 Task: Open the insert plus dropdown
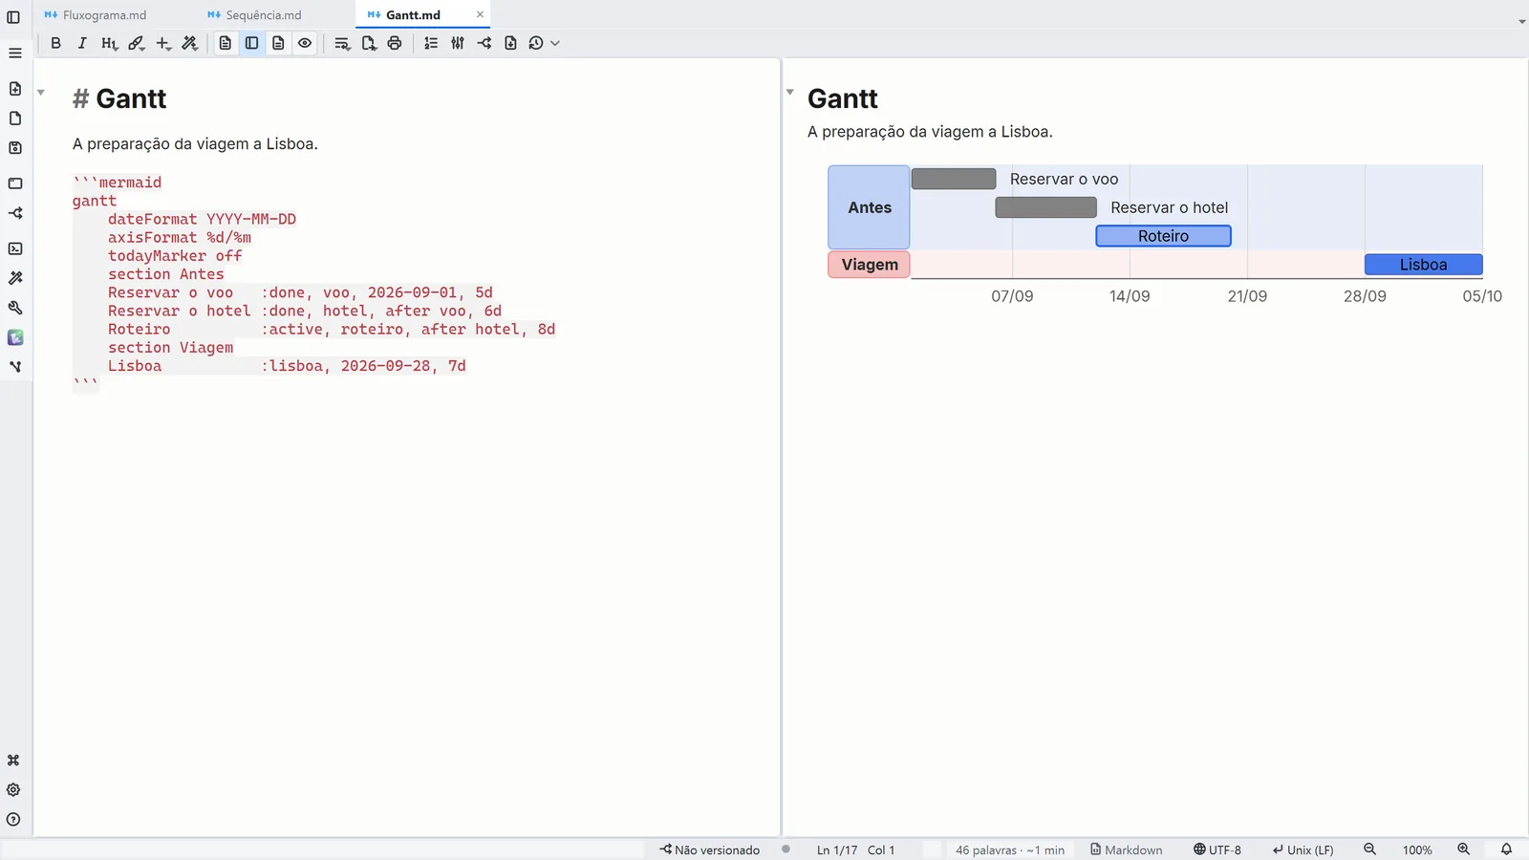(163, 43)
